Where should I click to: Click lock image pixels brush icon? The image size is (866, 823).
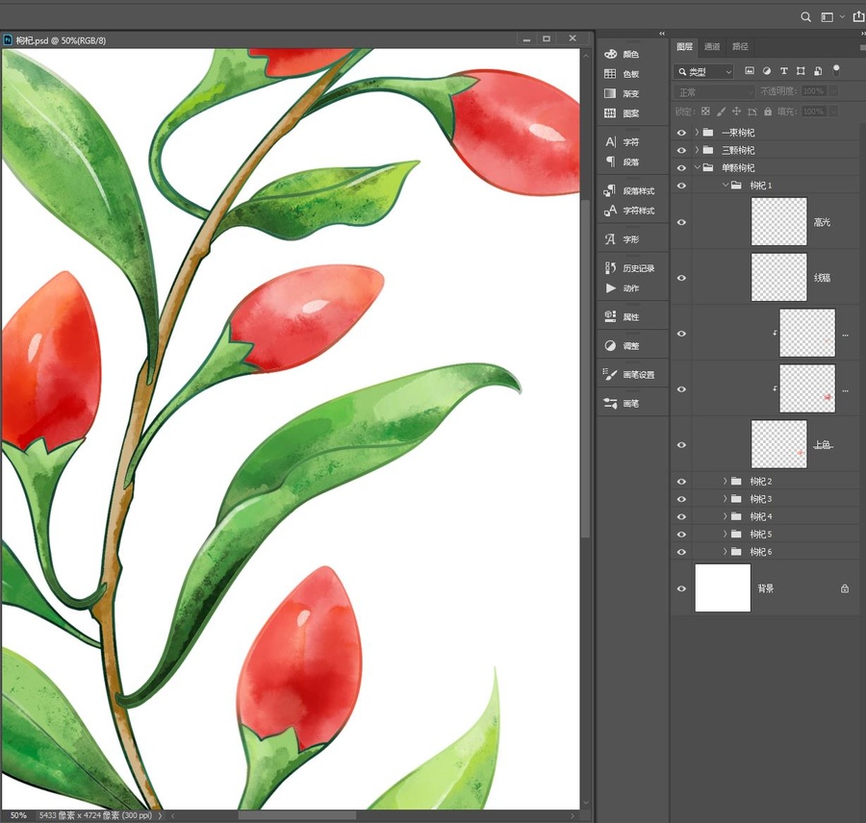click(x=721, y=112)
